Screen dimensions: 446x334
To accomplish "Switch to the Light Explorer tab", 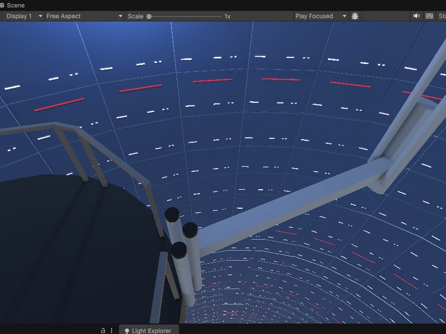I will pyautogui.click(x=151, y=331).
